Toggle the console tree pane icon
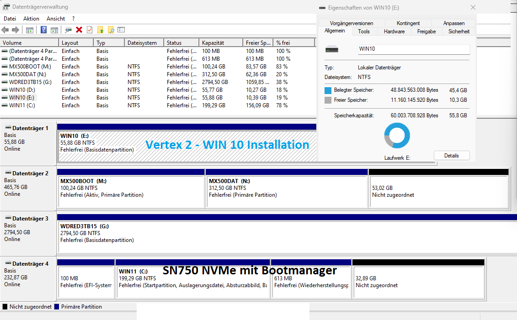This screenshot has height=320, width=517. point(30,30)
